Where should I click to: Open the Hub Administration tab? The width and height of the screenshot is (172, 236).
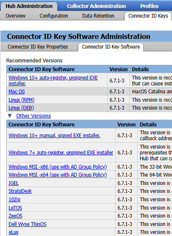[29, 6]
